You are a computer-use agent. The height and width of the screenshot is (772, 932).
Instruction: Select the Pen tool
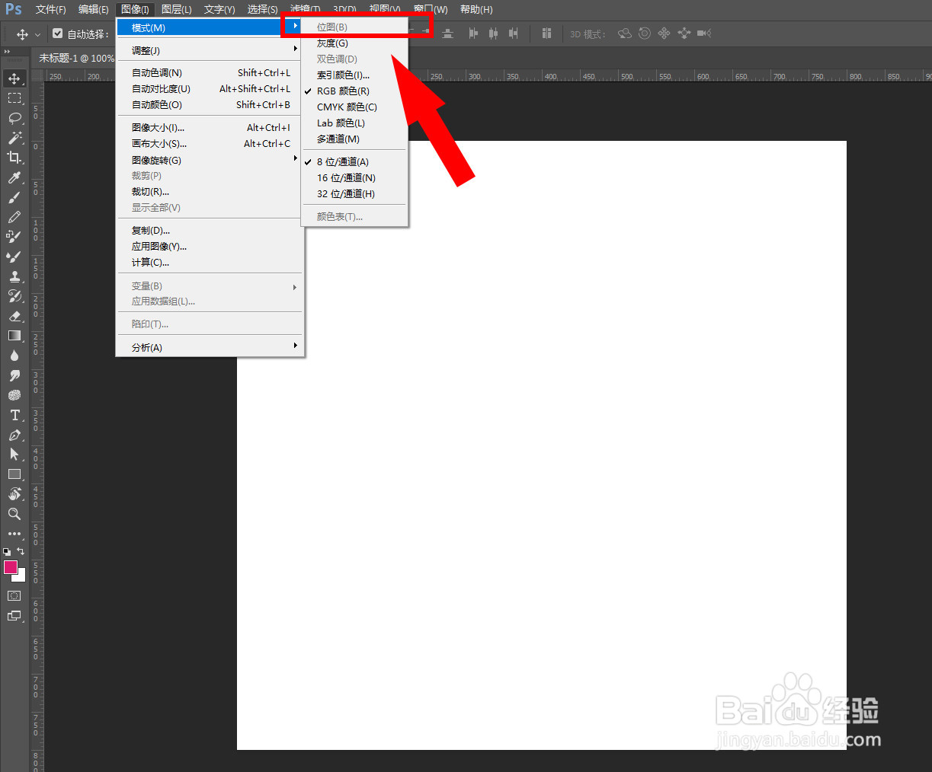[14, 435]
